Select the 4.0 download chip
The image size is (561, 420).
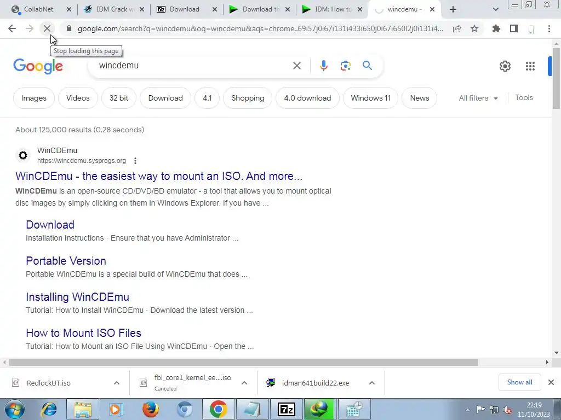307,98
